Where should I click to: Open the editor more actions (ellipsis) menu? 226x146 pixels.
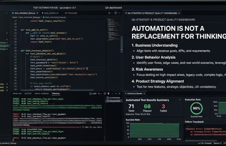click(120, 13)
